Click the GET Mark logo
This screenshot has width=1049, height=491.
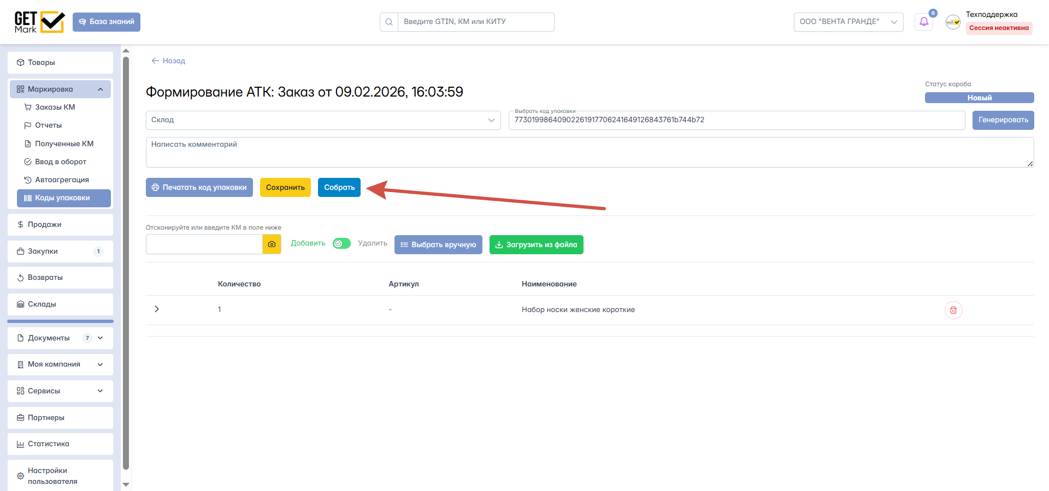point(39,22)
